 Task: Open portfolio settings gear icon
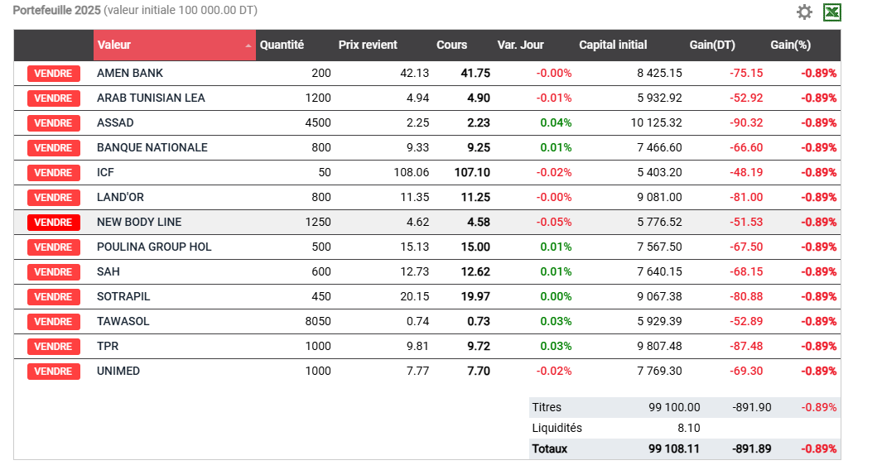coord(804,12)
